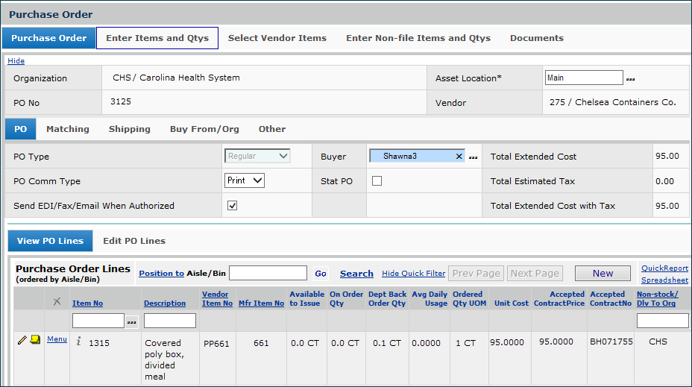
Task: Select the Edit PO Lines tab
Action: tap(134, 241)
